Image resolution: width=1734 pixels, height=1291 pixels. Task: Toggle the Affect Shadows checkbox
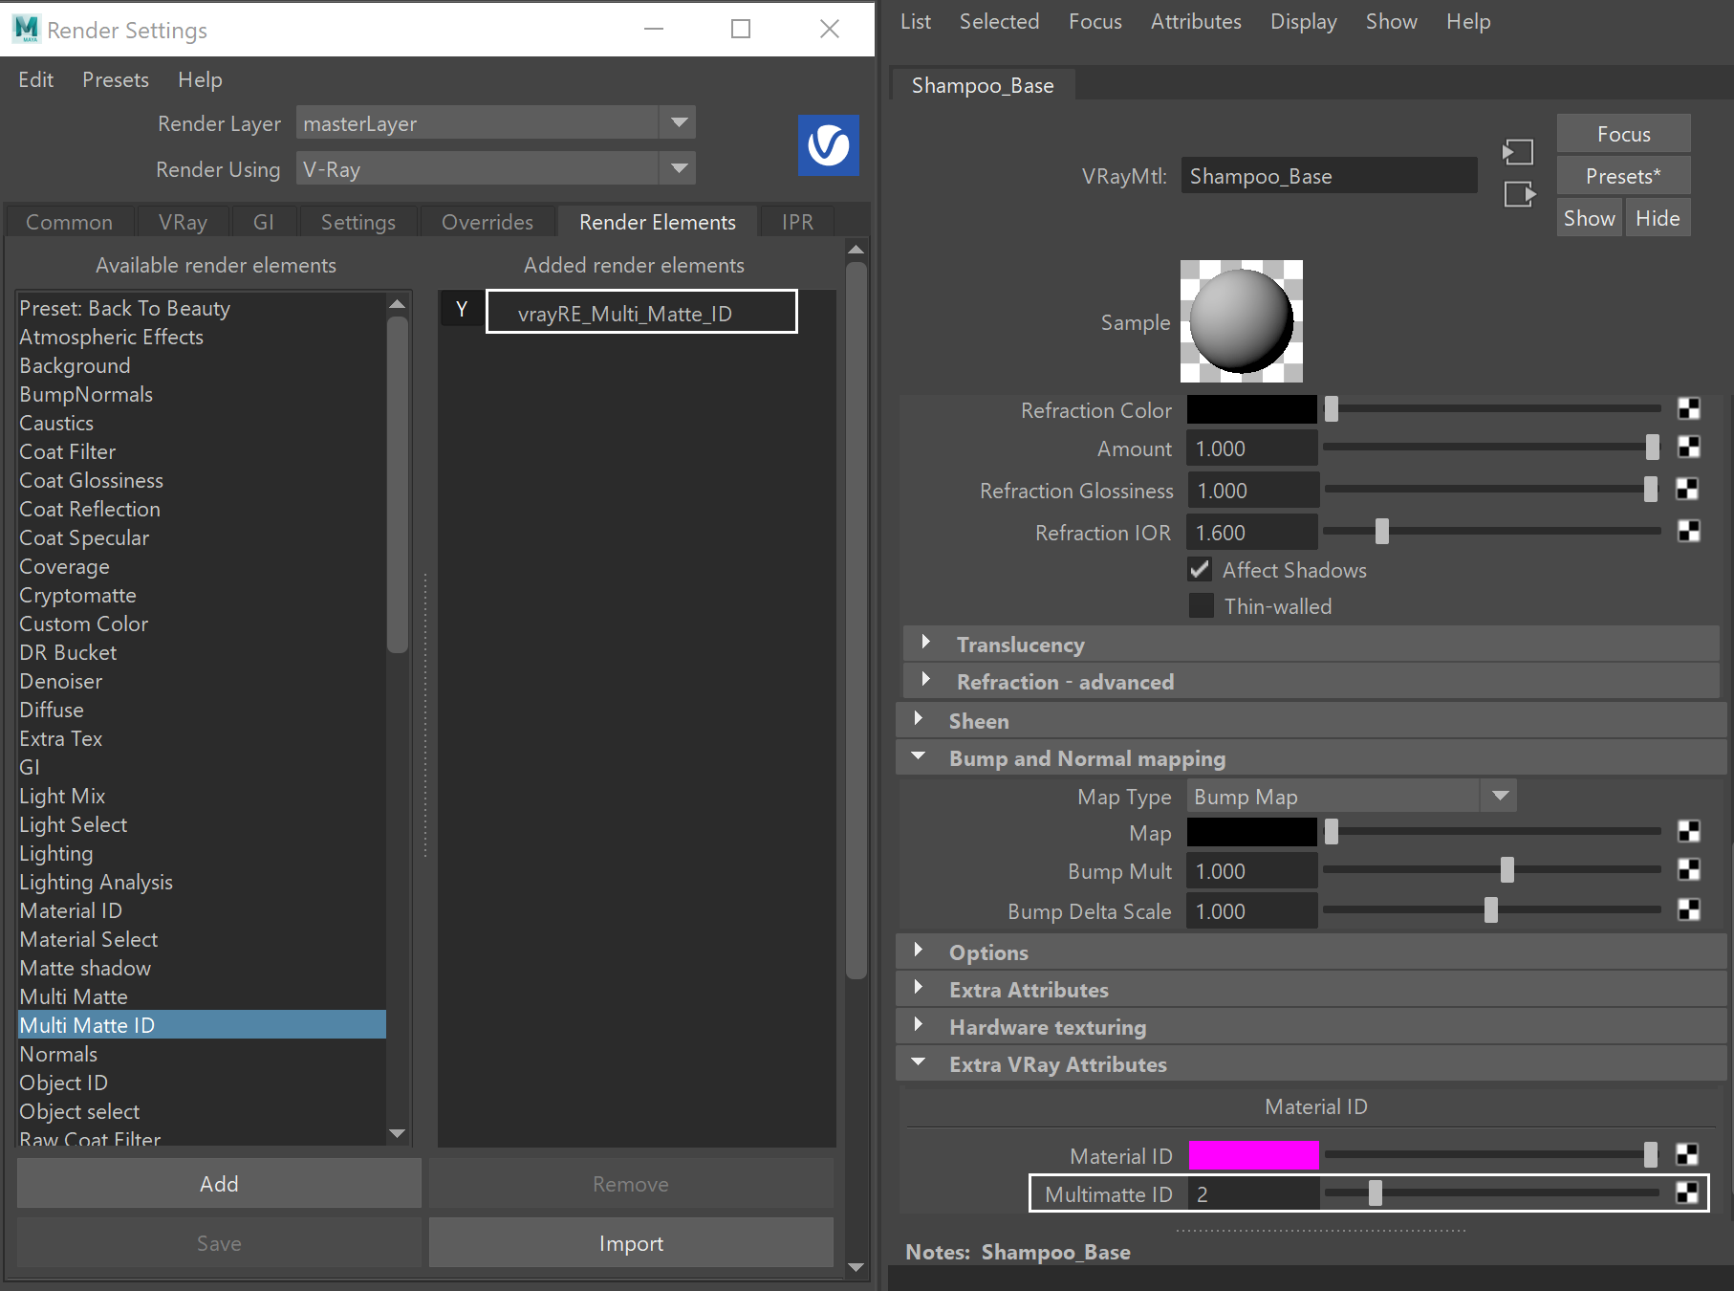point(1200,570)
